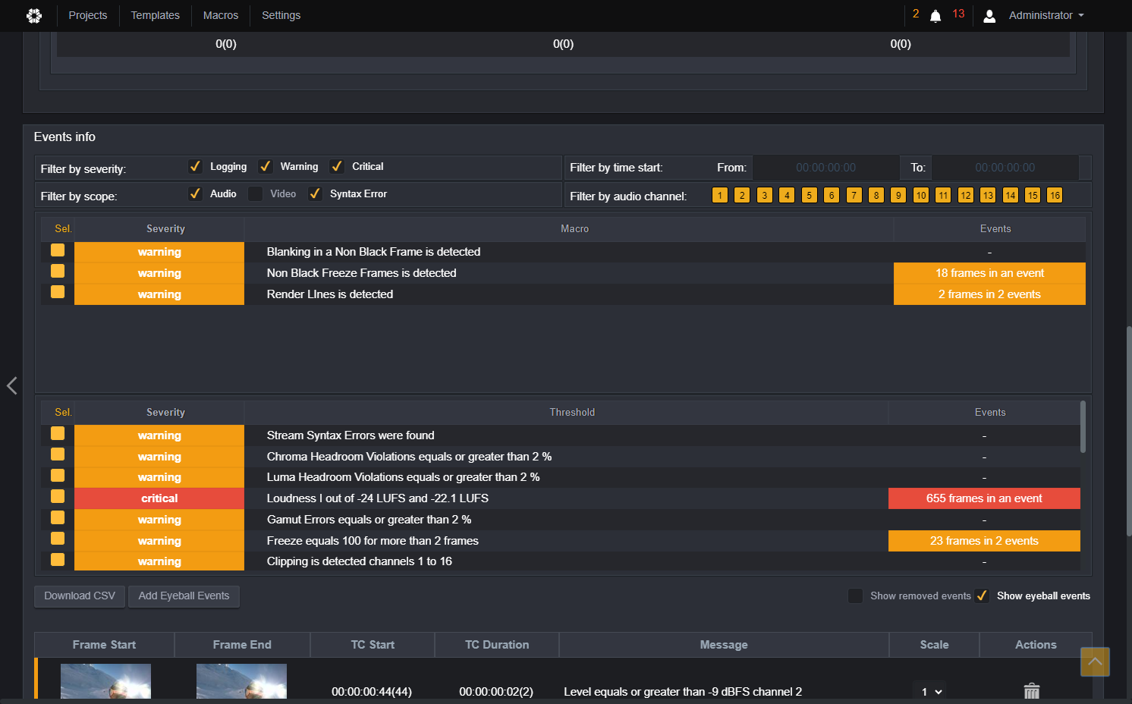Screen dimensions: 1132x704
Task: Click the From time start input field
Action: pyautogui.click(x=825, y=168)
